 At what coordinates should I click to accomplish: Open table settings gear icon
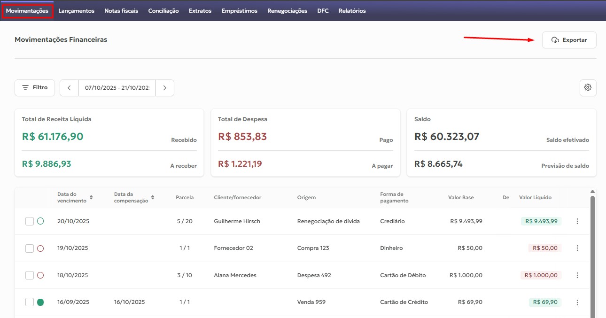point(588,88)
